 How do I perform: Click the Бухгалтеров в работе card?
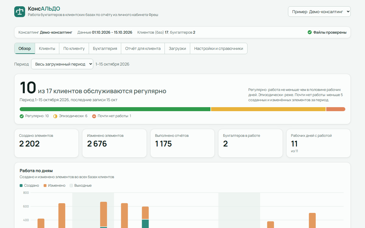coord(250,143)
